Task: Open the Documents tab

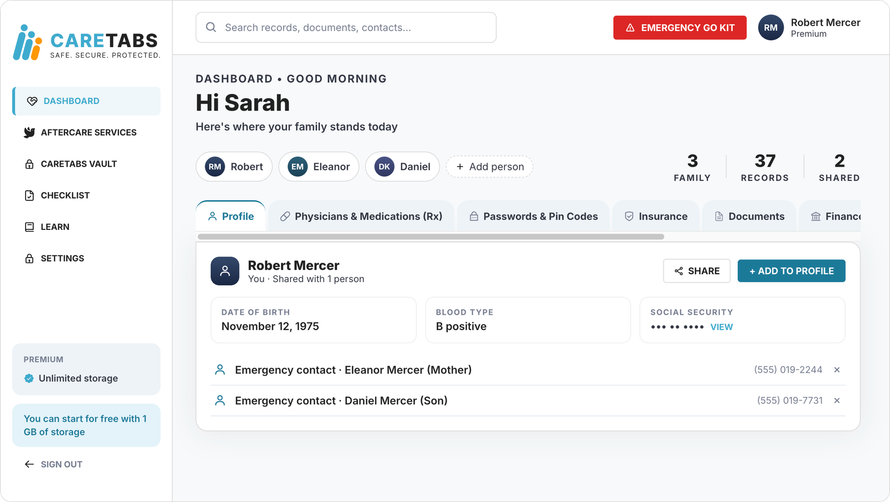Action: [x=749, y=216]
